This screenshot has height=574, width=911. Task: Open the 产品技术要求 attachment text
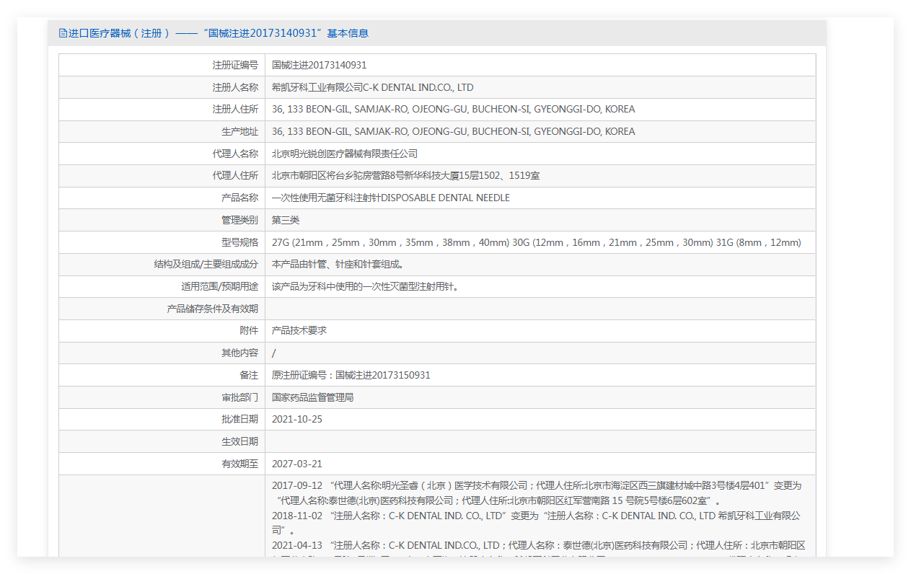point(299,330)
